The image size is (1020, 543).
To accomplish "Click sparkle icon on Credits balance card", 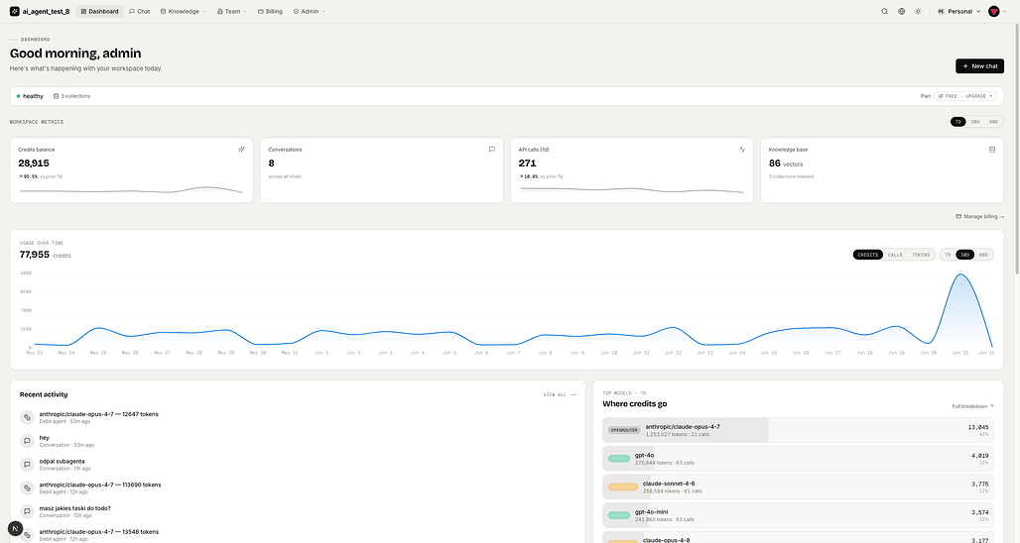I will point(241,150).
